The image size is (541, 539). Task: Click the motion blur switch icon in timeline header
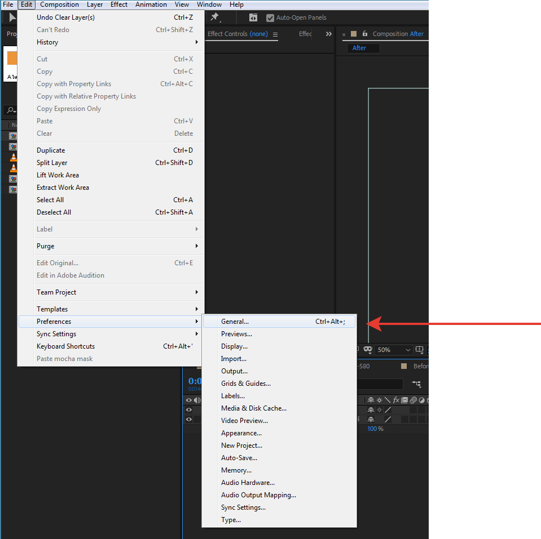click(414, 400)
